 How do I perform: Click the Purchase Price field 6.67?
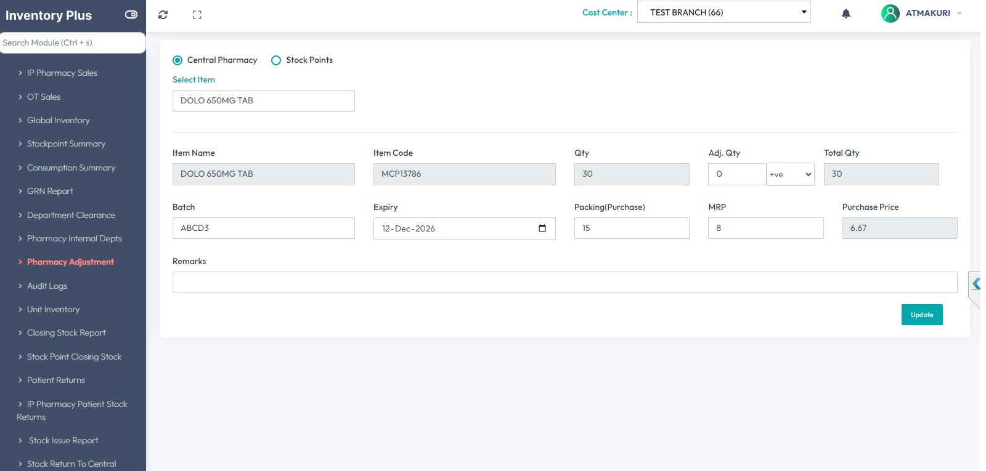tap(900, 228)
